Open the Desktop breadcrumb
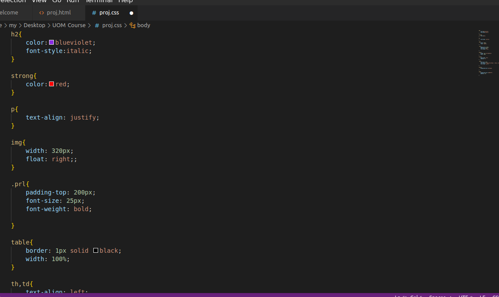 [x=34, y=25]
